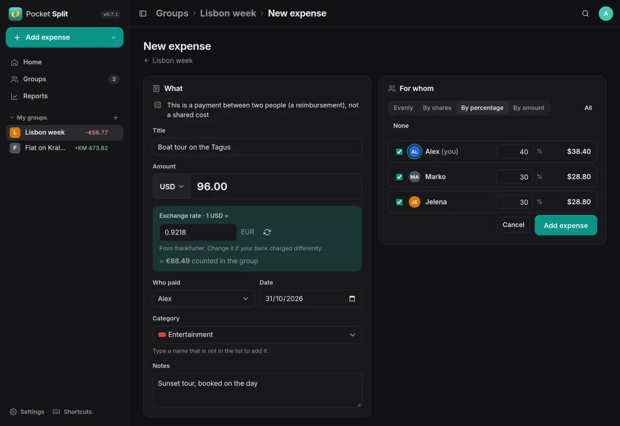Switch to the By shares tab

tap(437, 108)
